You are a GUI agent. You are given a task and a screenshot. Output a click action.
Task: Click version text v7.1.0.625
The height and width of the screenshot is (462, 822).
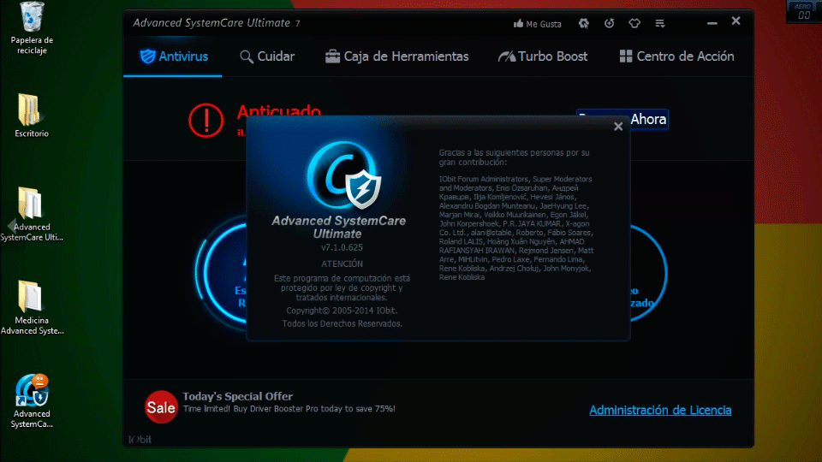342,247
